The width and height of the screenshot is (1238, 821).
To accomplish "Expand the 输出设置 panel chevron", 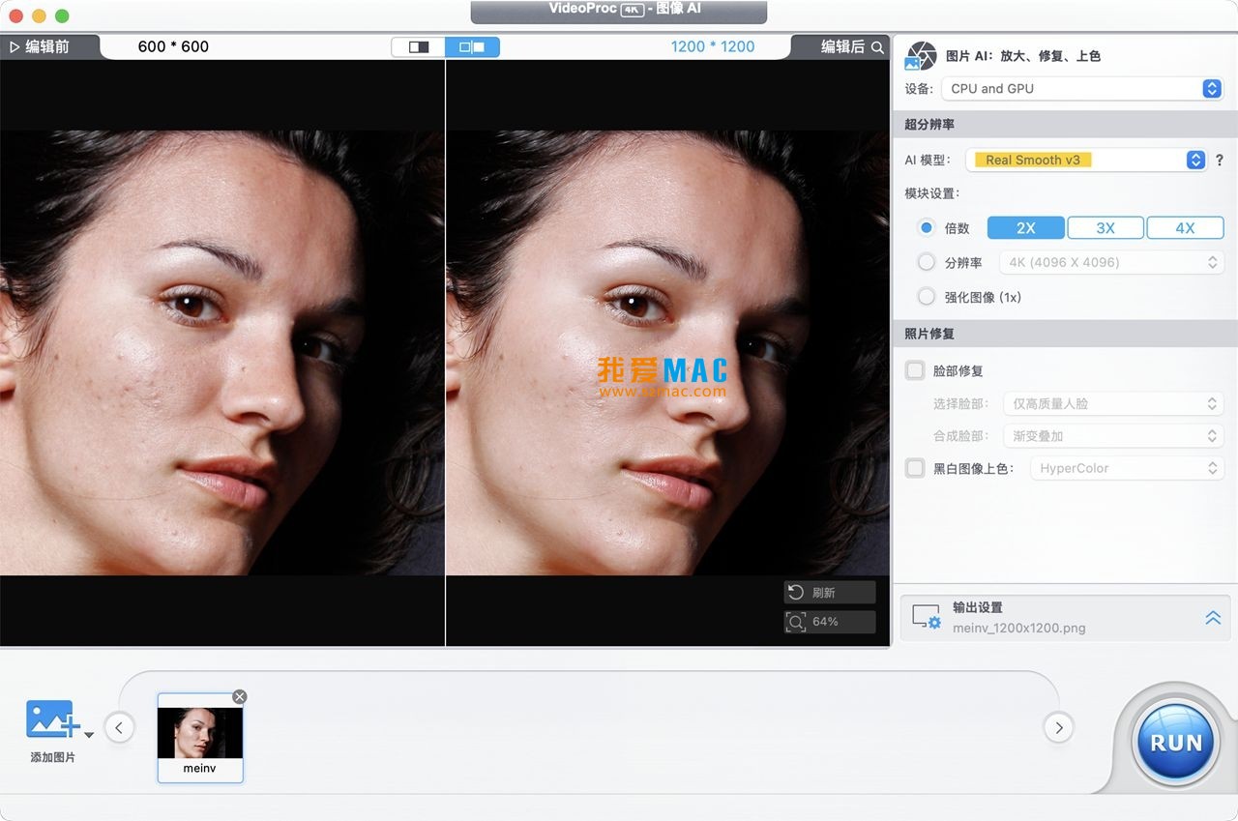I will tap(1212, 618).
